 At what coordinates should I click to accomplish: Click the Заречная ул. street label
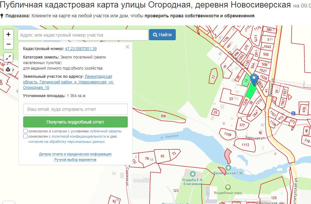255,138
